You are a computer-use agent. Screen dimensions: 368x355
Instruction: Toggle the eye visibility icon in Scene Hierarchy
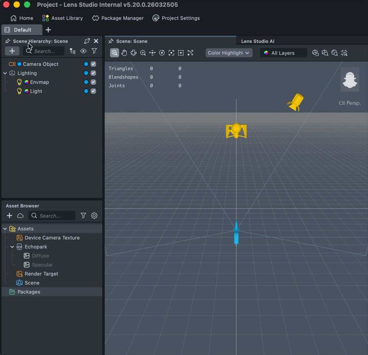click(x=83, y=51)
